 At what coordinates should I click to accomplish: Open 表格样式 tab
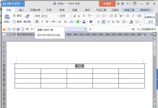[145, 10]
